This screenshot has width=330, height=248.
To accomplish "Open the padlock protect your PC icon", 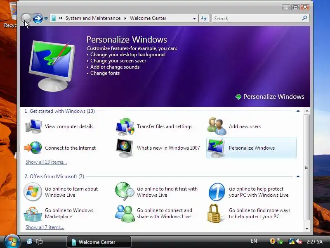I will pos(214,213).
